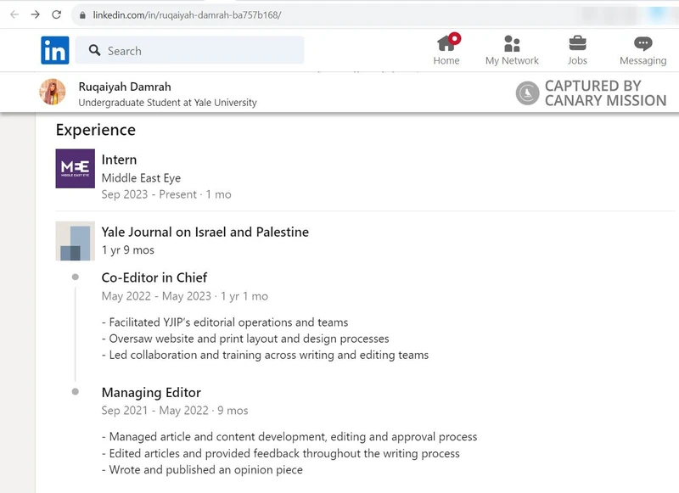
Task: Open the Middle East Eye company name
Action: coord(141,178)
